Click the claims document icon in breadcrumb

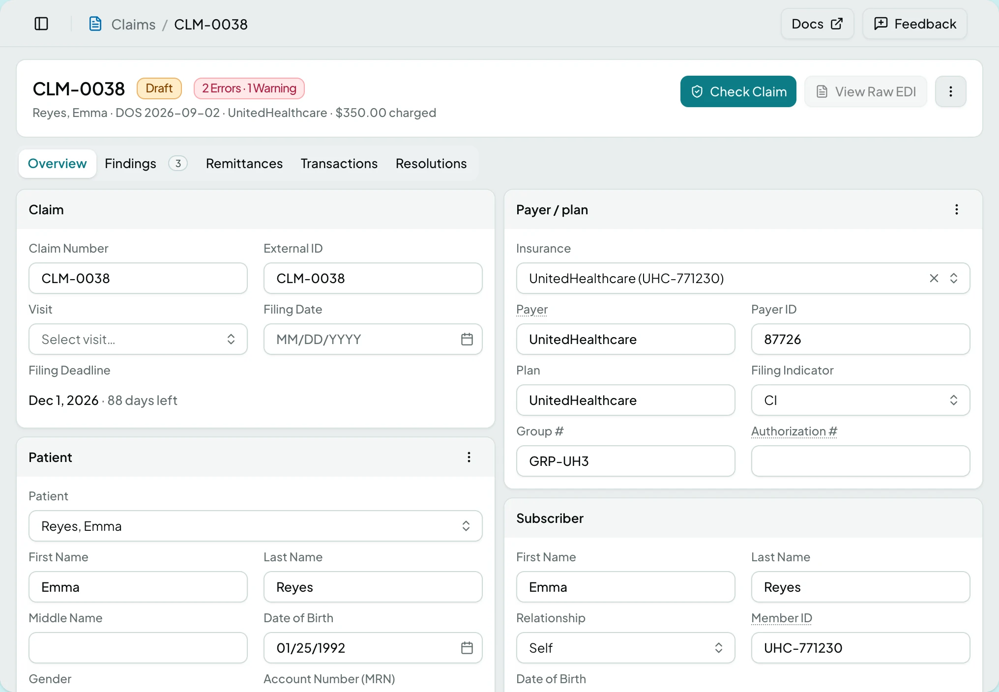(x=95, y=24)
